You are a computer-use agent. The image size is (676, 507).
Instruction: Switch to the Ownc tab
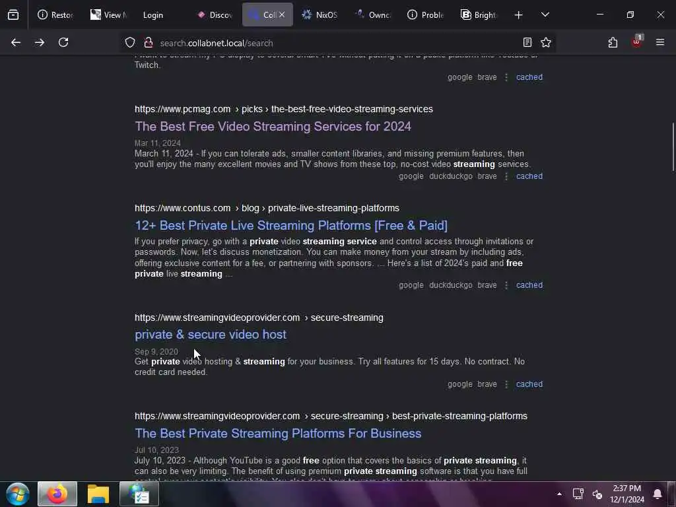pyautogui.click(x=373, y=15)
